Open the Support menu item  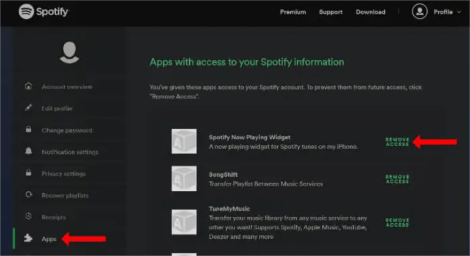[331, 12]
